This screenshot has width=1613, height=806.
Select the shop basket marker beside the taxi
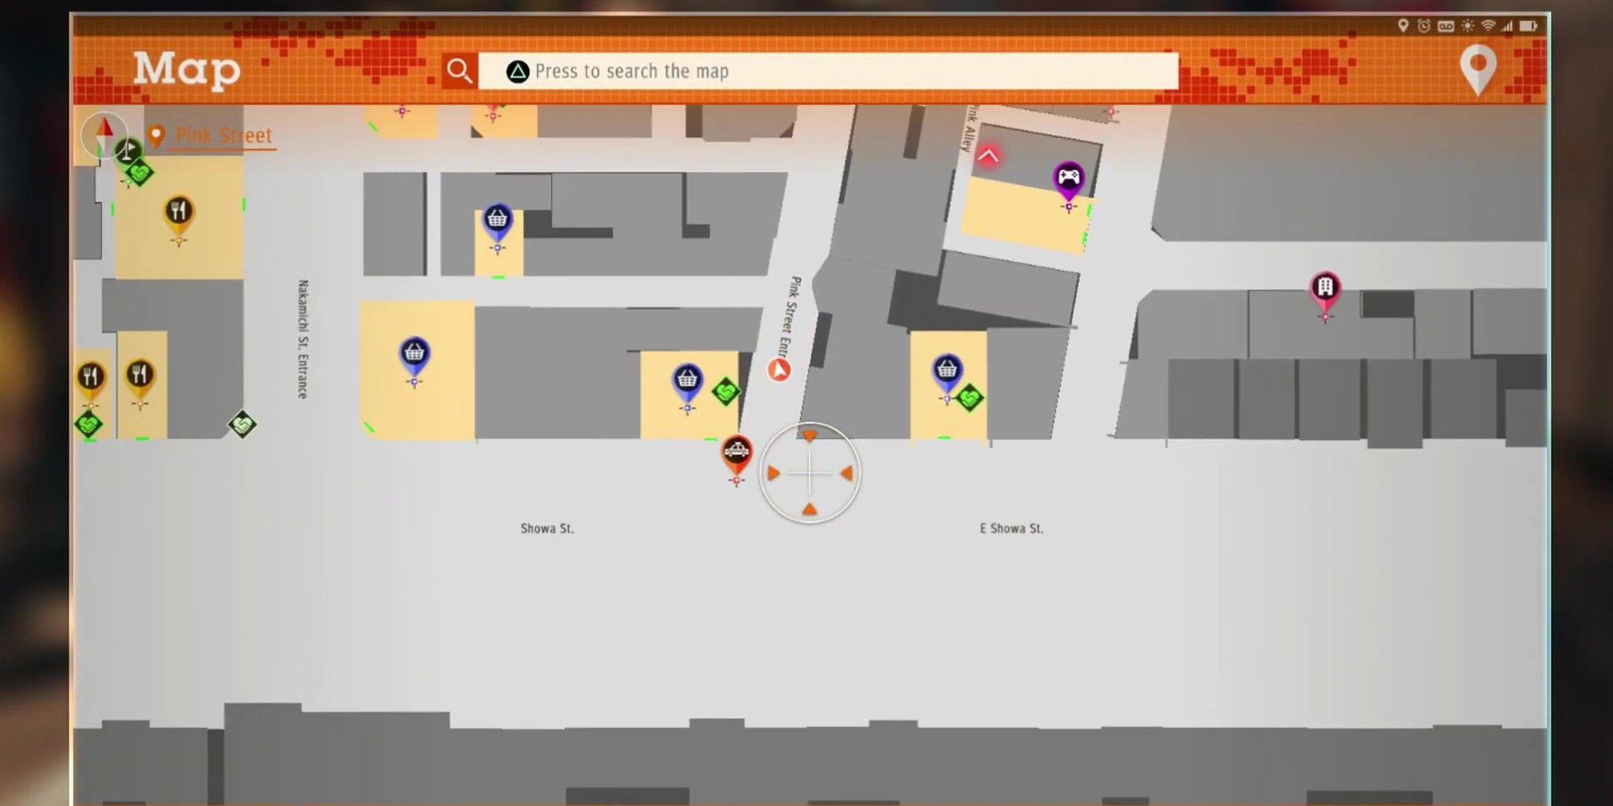pos(687,380)
